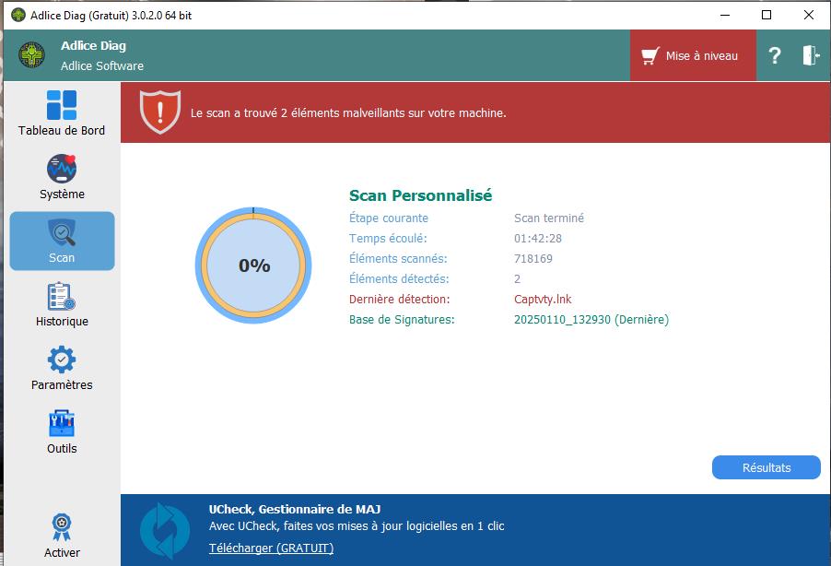Minimize the Adlice Diag window
831x566 pixels.
pyautogui.click(x=725, y=15)
